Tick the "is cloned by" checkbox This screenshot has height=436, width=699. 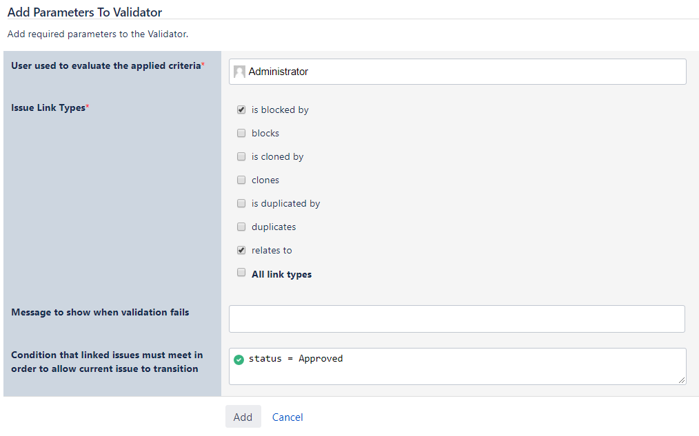click(x=241, y=156)
